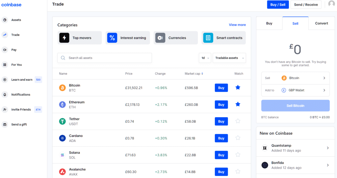337x178 pixels.
Task: Click the Bonfida asset icon
Action: [x=265, y=165]
